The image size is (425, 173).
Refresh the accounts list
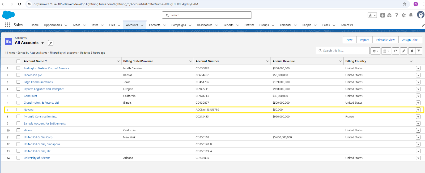click(396, 51)
